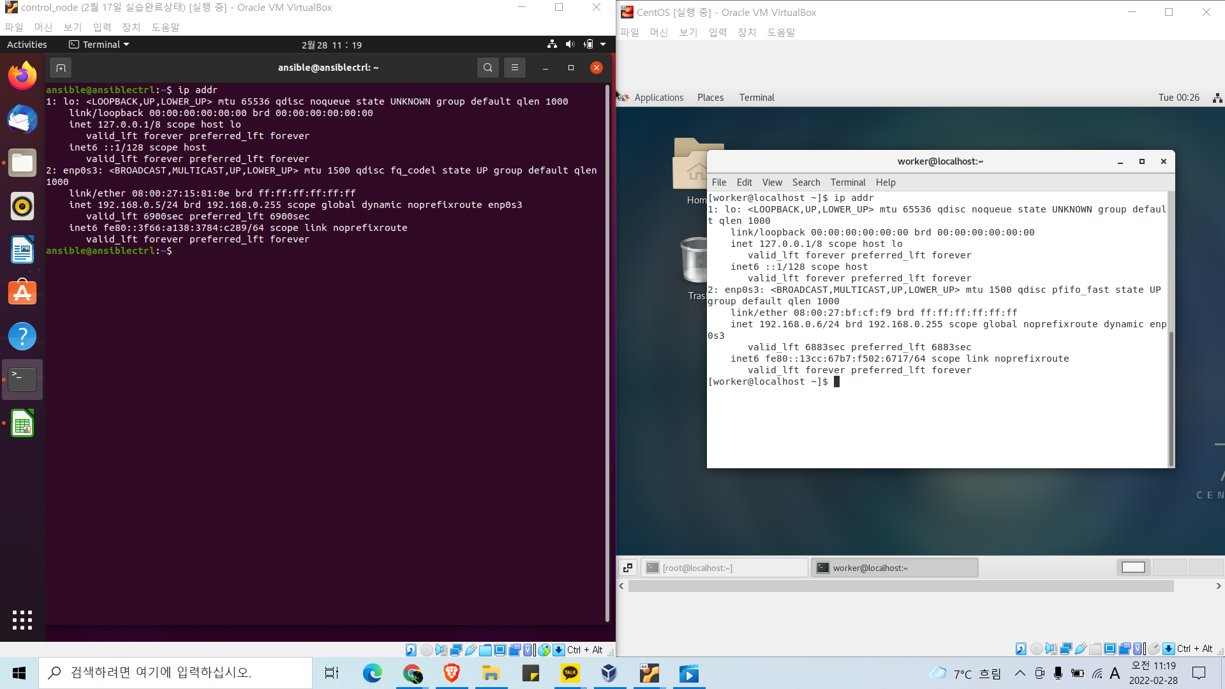This screenshot has height=689, width=1225.
Task: Expand Ubuntu system status menu arrow
Action: tap(603, 45)
